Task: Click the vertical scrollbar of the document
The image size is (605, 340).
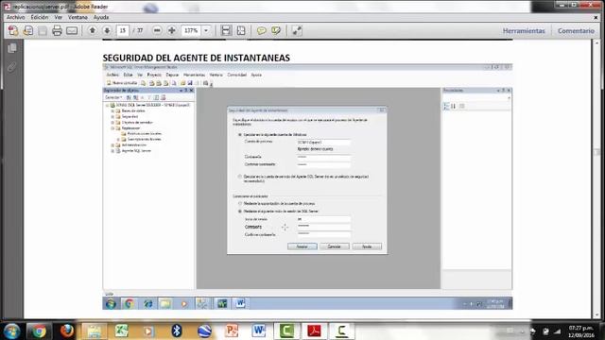Action: point(596,179)
